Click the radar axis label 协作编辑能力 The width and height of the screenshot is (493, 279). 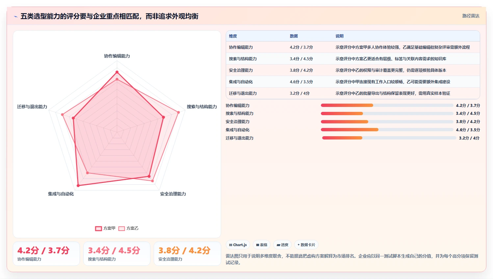click(x=117, y=56)
